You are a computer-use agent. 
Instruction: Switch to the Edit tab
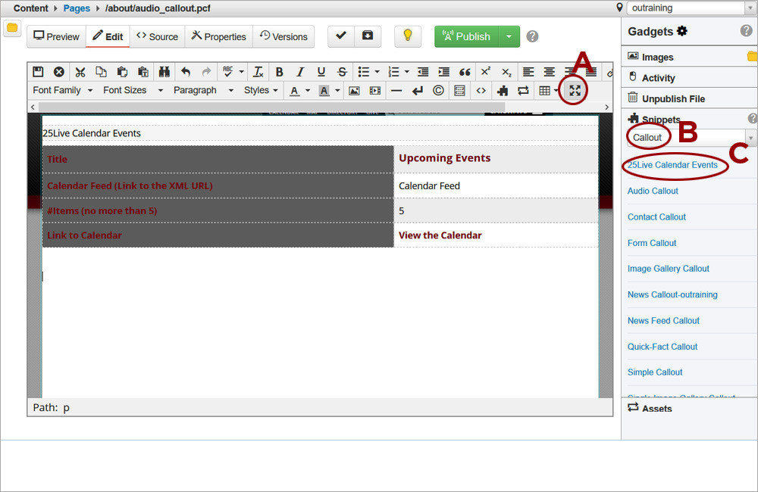[108, 36]
